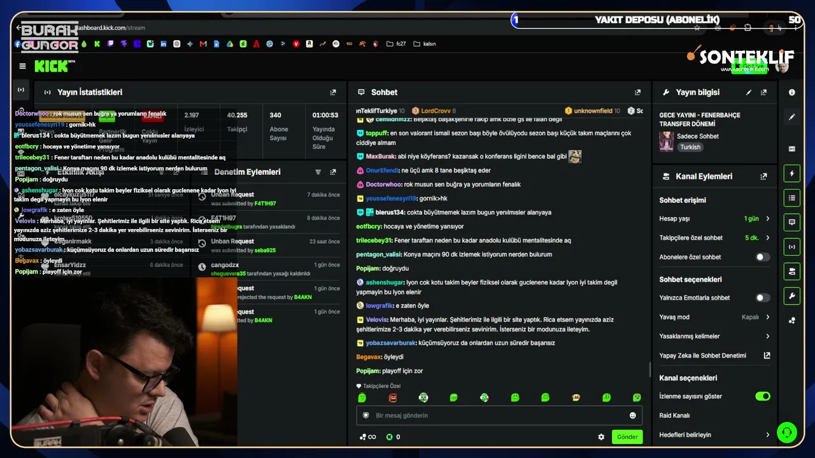The image size is (815, 458).
Task: Click the wrench icon in right sidebar
Action: pyautogui.click(x=792, y=296)
